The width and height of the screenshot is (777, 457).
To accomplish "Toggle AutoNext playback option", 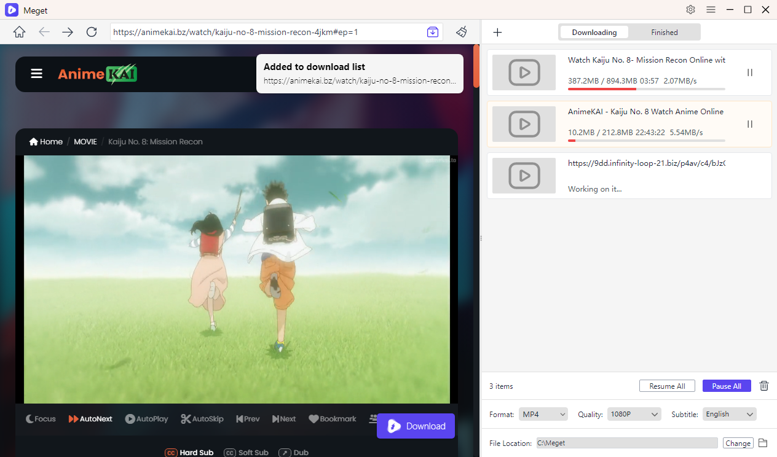I will 90,419.
